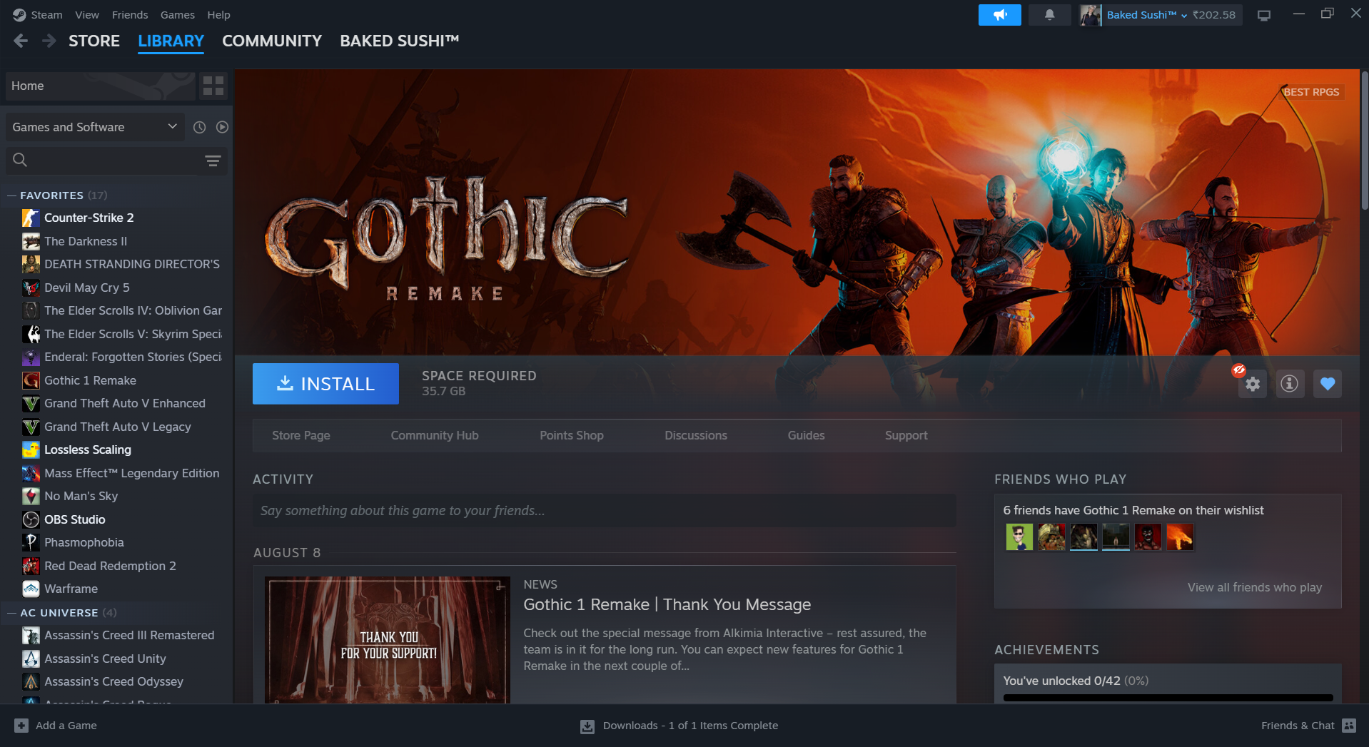Screen dimensions: 1369x747
Task: Click wallet balance ₹202.58
Action: 1214,15
